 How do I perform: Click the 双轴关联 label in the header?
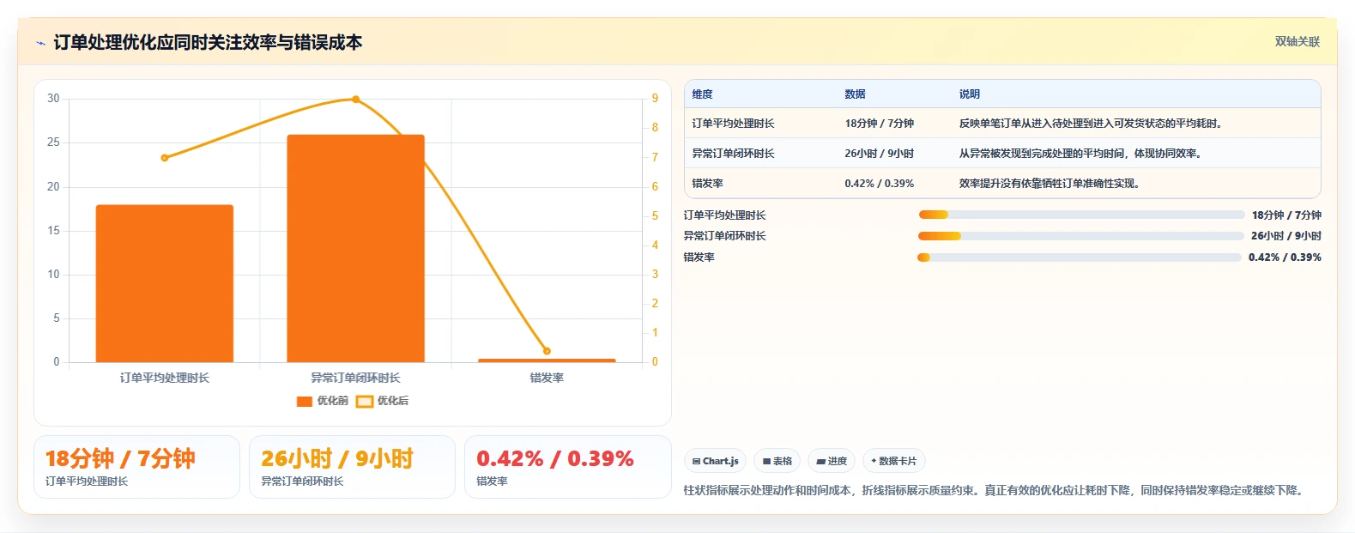click(x=1297, y=42)
